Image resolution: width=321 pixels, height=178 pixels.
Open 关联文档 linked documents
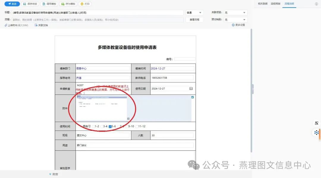pos(36,25)
